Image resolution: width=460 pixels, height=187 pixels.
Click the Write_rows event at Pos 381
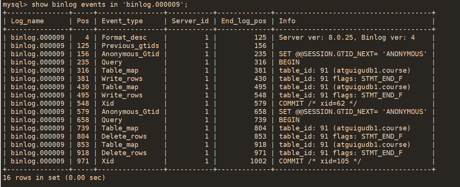[122, 79]
